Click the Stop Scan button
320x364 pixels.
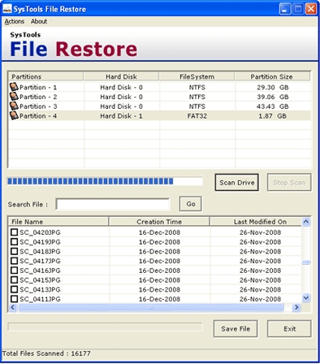pyautogui.click(x=289, y=183)
